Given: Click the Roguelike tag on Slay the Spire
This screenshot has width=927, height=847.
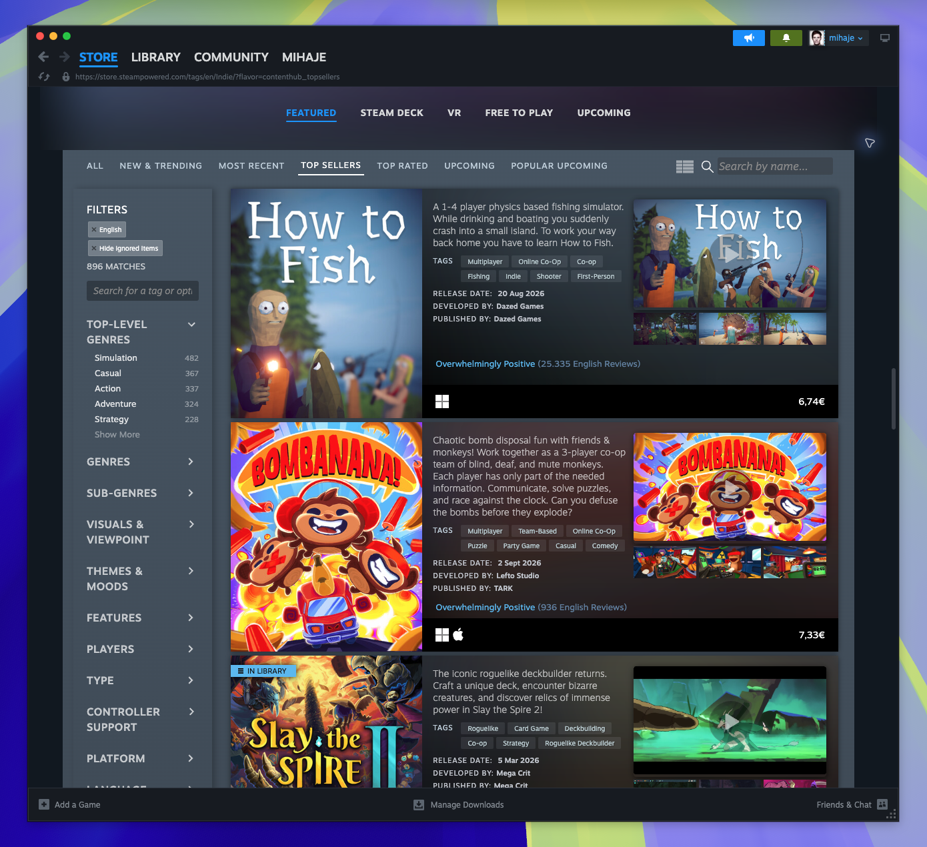Looking at the screenshot, I should pyautogui.click(x=483, y=728).
